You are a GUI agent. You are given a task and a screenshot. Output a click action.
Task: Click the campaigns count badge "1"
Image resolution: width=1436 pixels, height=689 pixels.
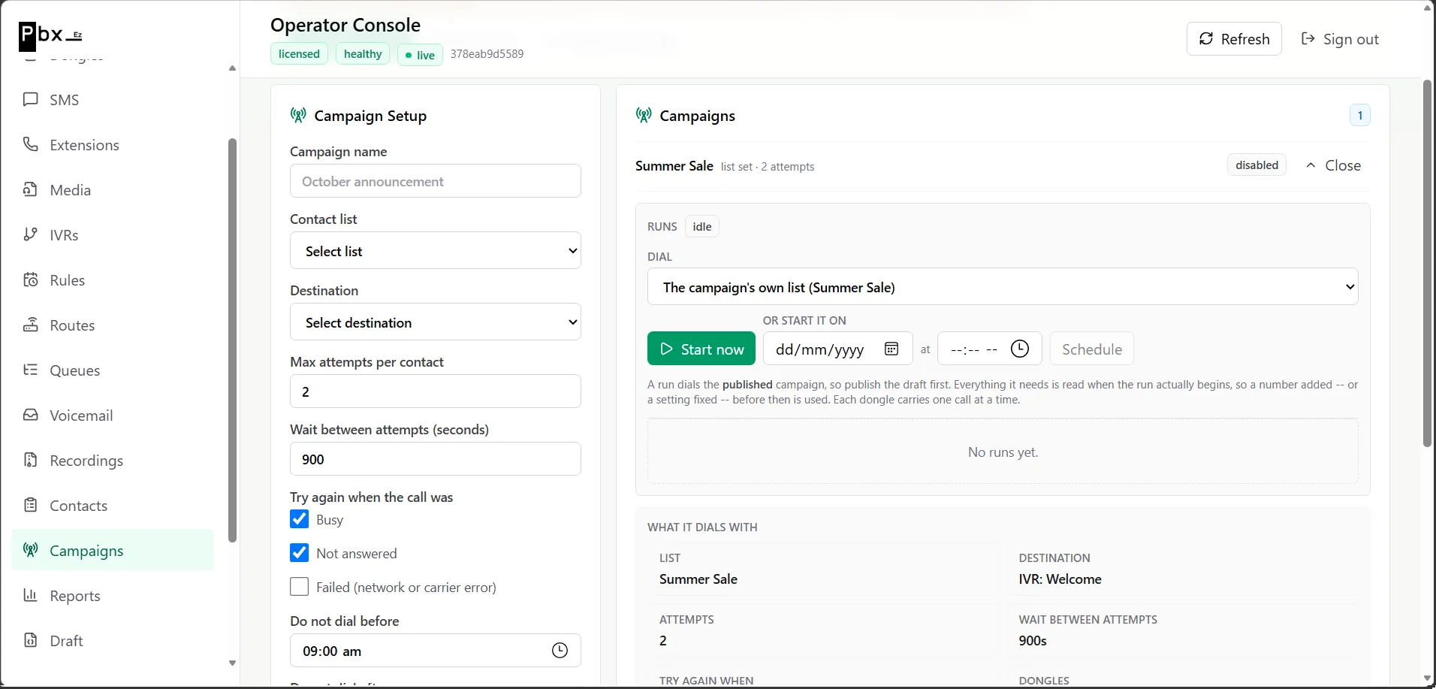tap(1360, 115)
